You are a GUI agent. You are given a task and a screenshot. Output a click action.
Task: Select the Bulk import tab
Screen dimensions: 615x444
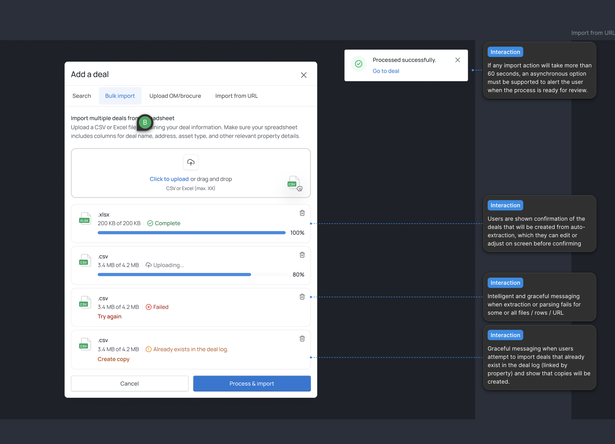120,96
